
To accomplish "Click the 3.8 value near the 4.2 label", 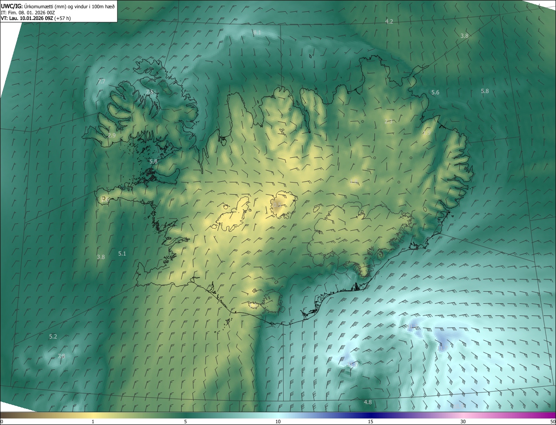I will point(464,36).
